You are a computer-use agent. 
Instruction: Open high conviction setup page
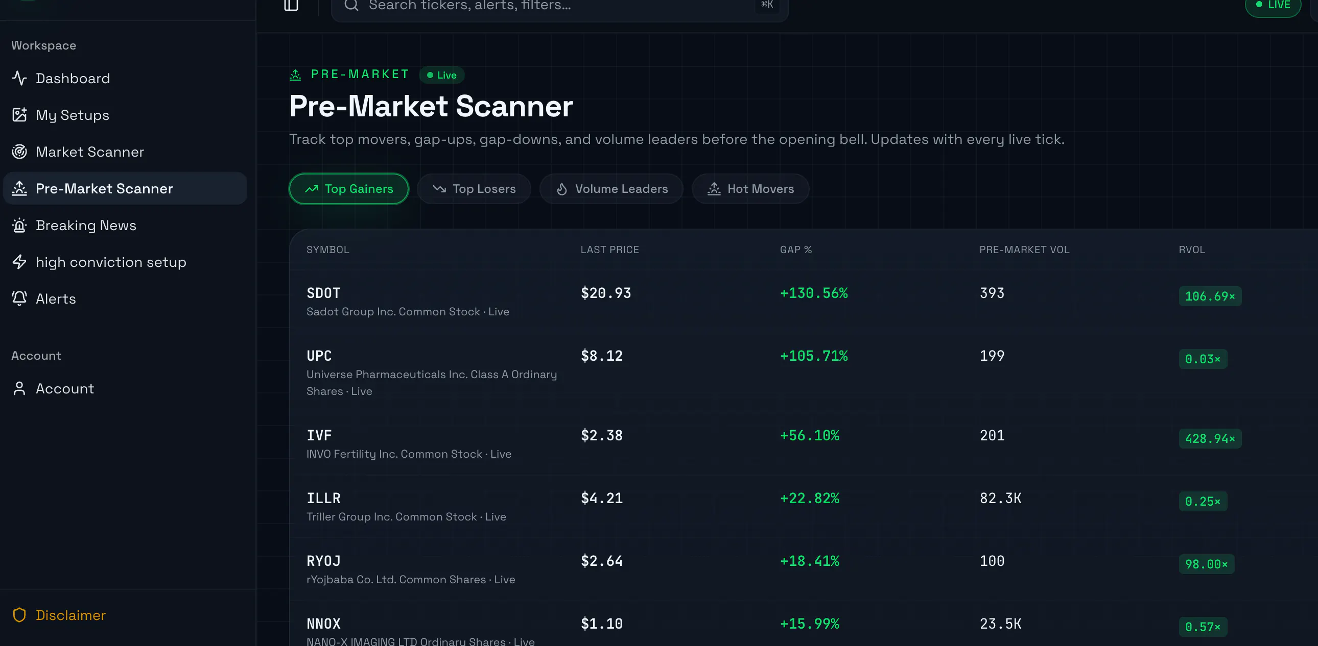point(125,262)
